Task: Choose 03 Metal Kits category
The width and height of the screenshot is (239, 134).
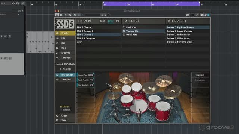Action: (143, 35)
